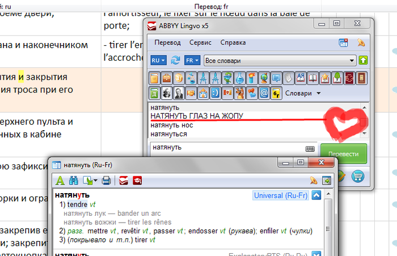
Task: Toggle the globe dictionary icon
Action: tap(264, 78)
